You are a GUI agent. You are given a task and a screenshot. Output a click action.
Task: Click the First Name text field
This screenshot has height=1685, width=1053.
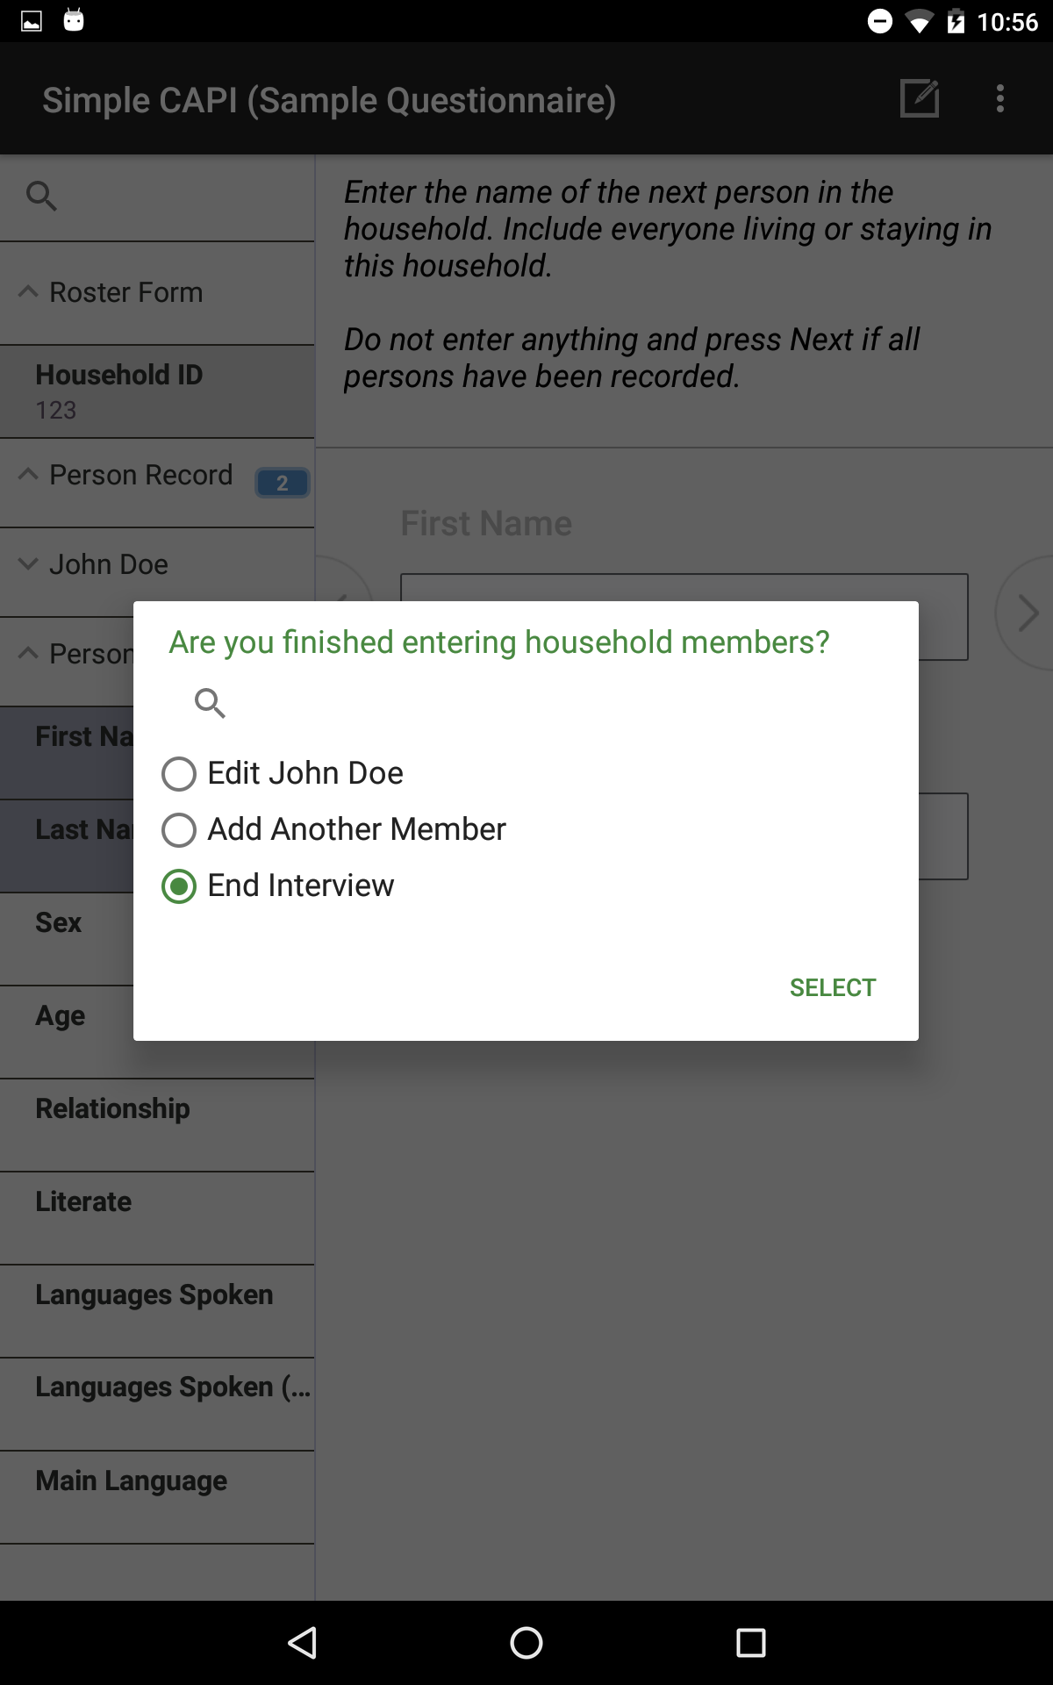(684, 617)
